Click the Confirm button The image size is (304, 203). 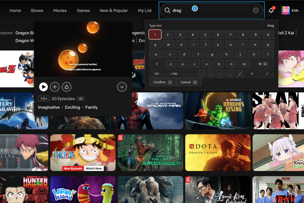(162, 82)
